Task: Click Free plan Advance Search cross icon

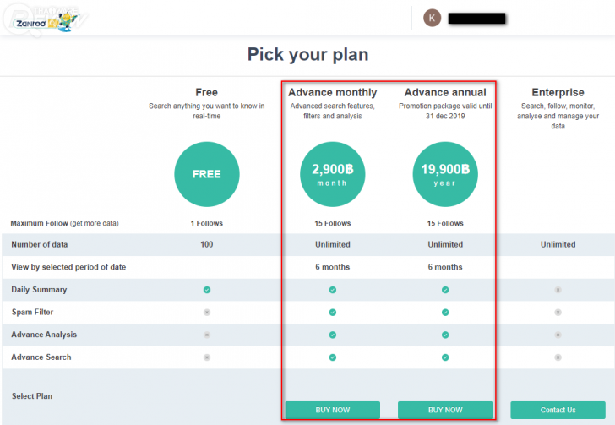Action: (x=207, y=357)
